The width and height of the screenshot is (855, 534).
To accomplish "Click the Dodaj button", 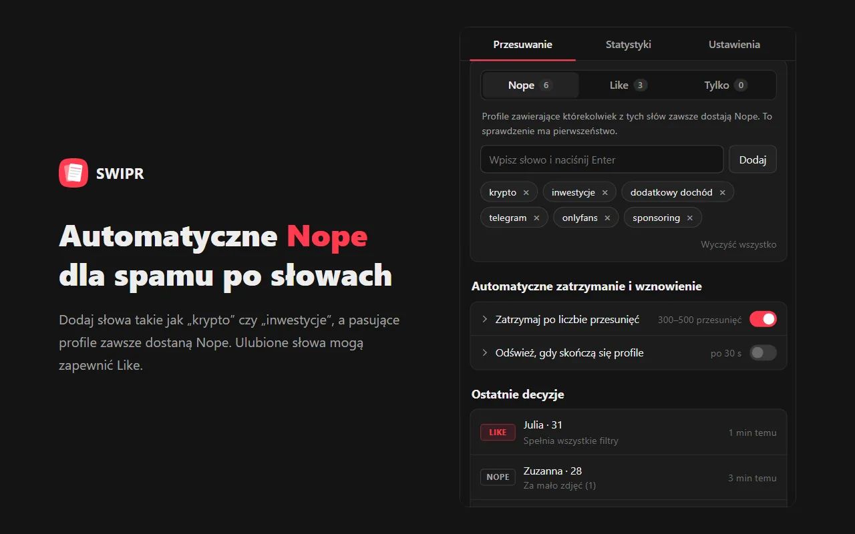I will (x=753, y=160).
